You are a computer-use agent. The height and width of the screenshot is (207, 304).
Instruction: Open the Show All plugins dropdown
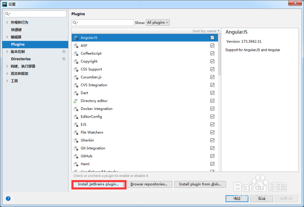point(157,23)
